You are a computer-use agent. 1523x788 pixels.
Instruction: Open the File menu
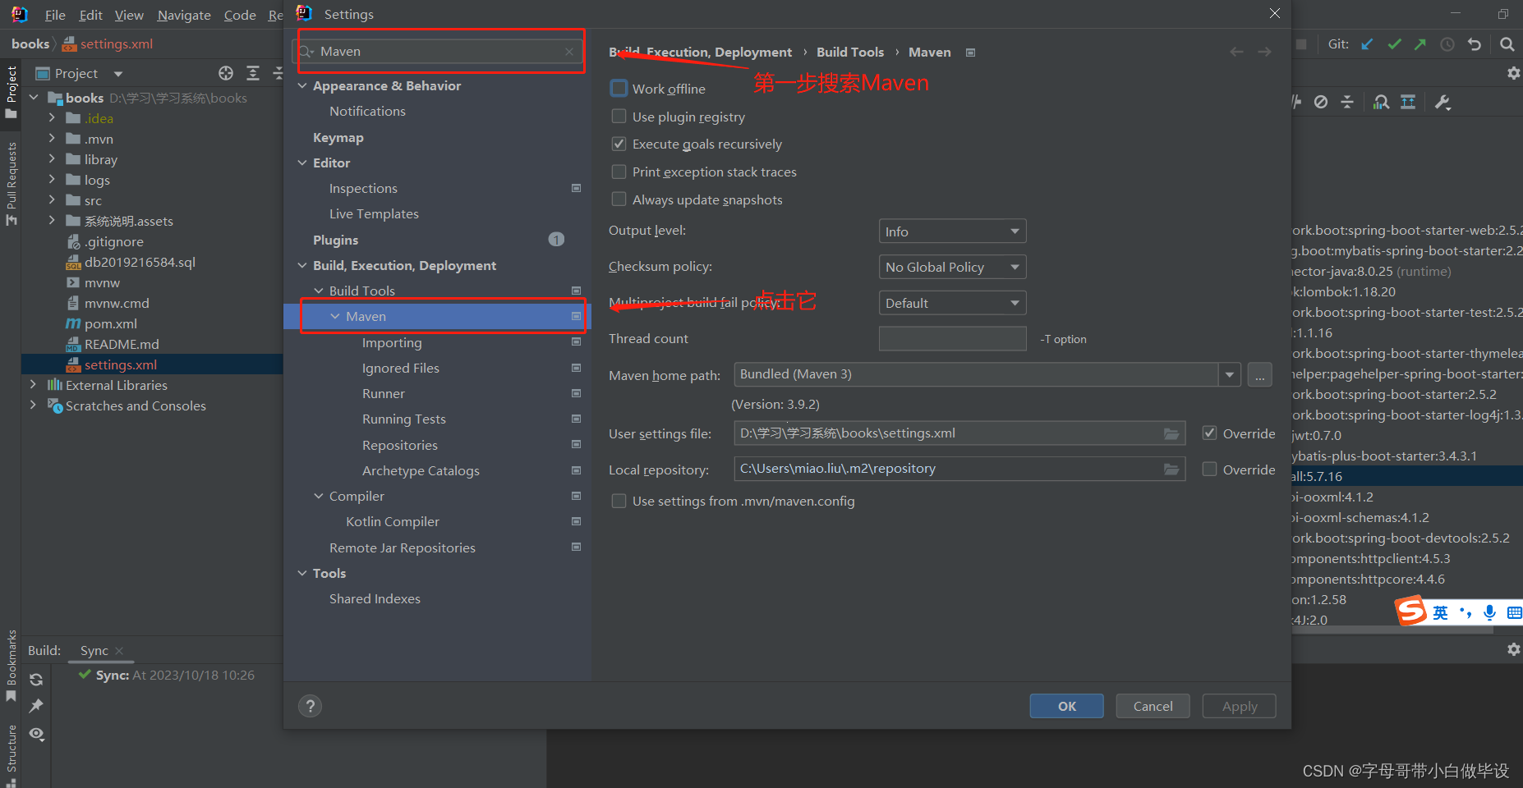tap(55, 15)
